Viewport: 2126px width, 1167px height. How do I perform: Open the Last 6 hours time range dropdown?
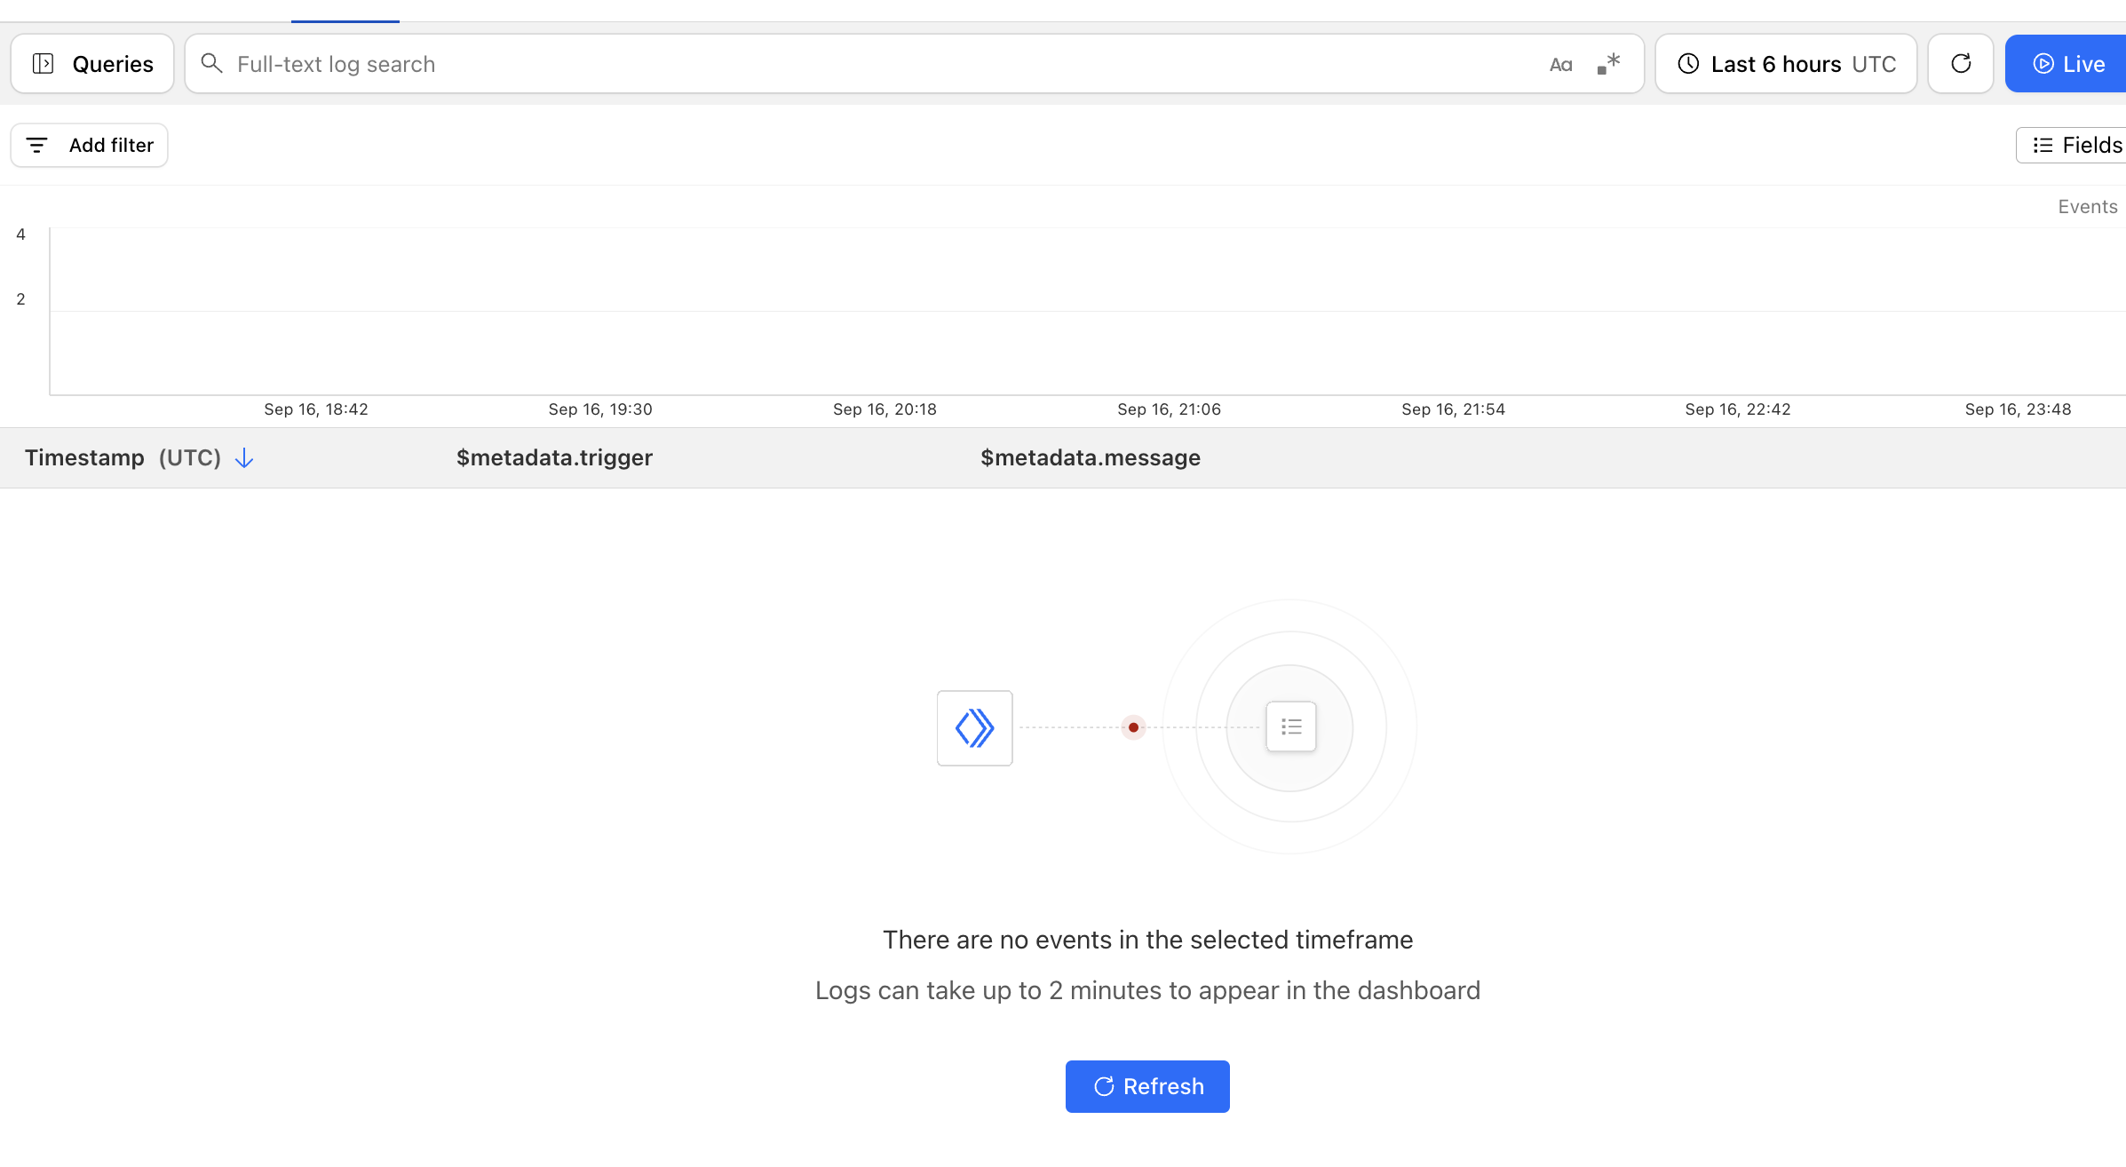(x=1786, y=64)
